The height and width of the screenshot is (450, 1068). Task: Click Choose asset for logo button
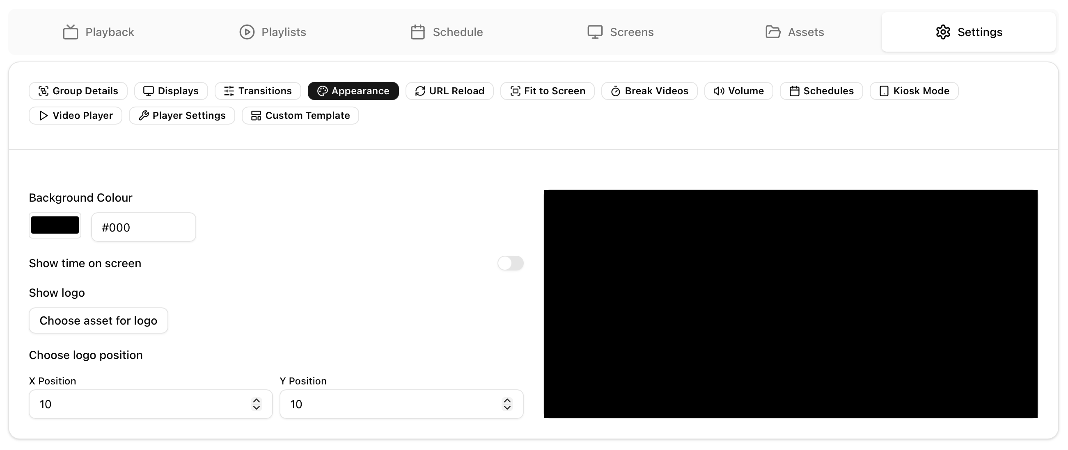[x=98, y=320]
